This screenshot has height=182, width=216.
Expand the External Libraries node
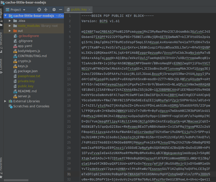coord(5,101)
